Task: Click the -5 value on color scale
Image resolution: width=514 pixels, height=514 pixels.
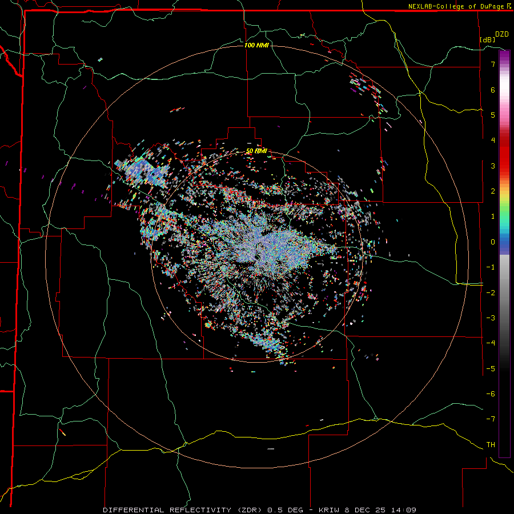Action: (x=491, y=369)
